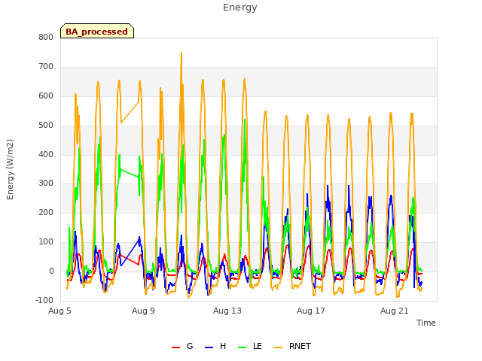Click the Aug 21 x-axis tick label
Screen dimensions: 482x361
[395, 311]
